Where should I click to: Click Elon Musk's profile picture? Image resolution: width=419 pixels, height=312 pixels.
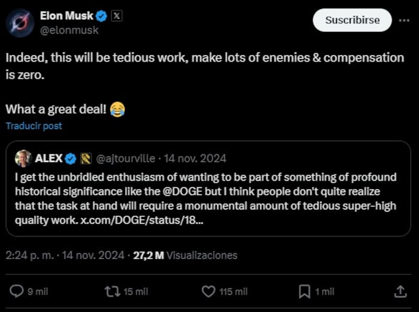tap(19, 20)
